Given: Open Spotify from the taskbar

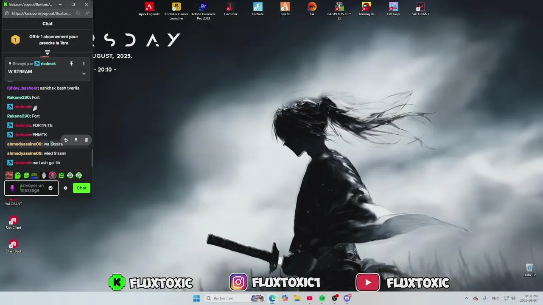Looking at the screenshot, I should [322, 298].
